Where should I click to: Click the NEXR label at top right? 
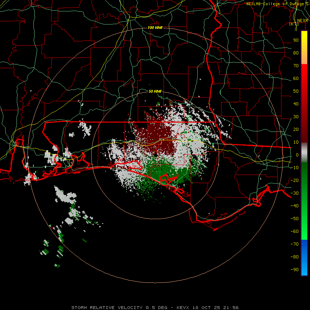[303, 21]
